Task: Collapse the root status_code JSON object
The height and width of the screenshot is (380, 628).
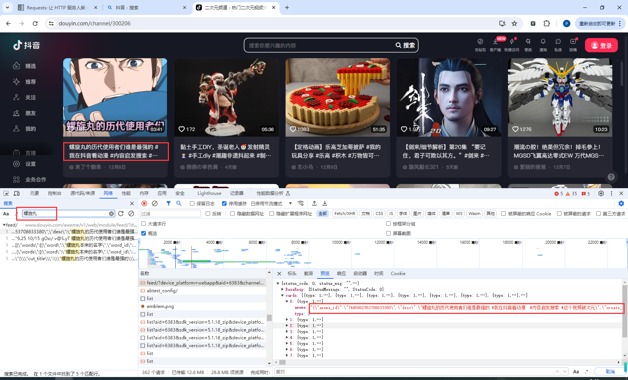Action: (x=278, y=283)
